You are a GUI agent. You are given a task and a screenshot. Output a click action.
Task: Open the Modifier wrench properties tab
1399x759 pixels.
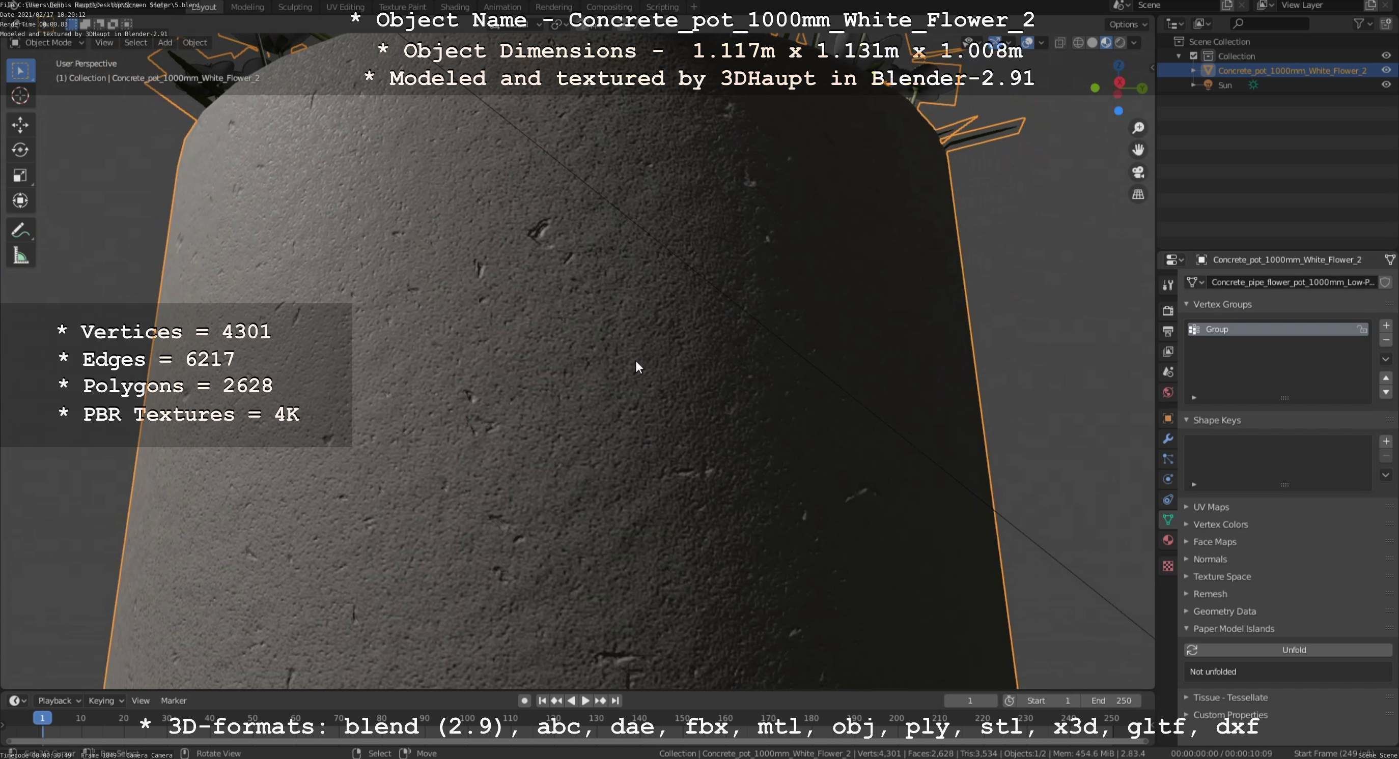click(x=1168, y=439)
